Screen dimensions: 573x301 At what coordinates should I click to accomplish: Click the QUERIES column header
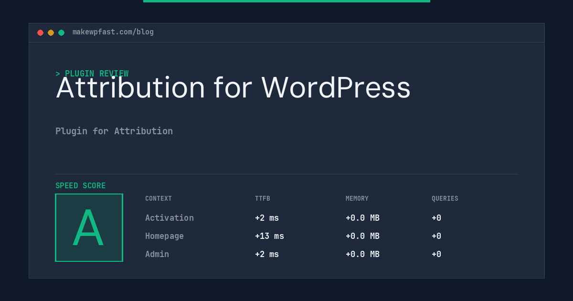point(445,199)
